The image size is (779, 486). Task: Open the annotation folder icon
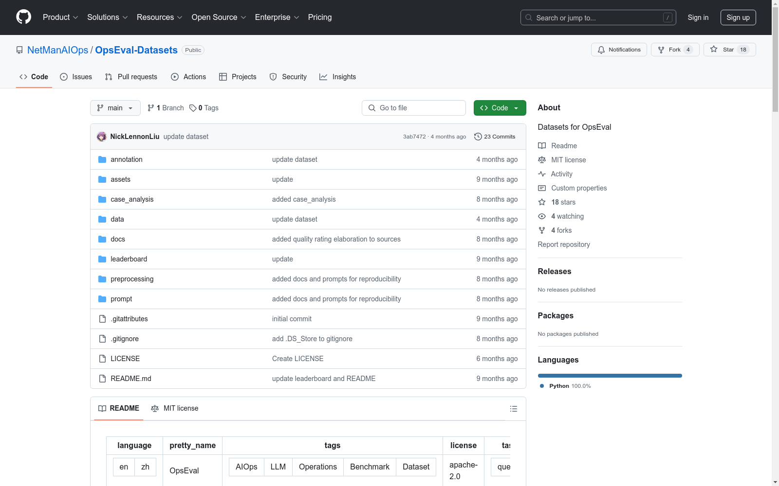click(x=102, y=159)
